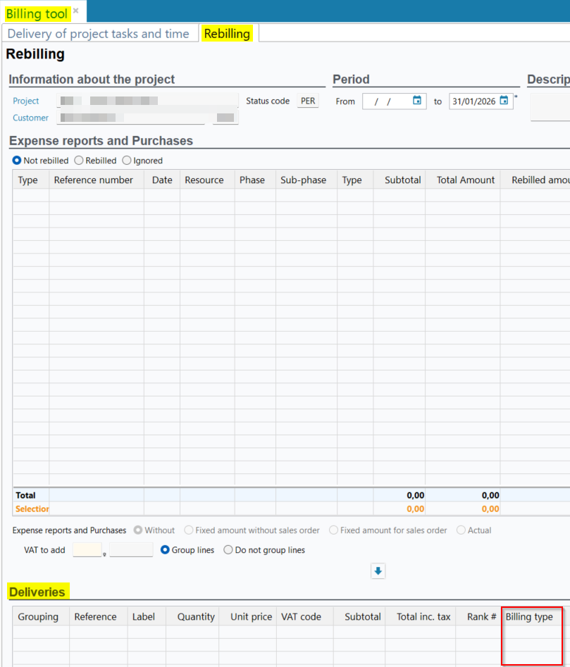Close the Billing tool tab
570x667 pixels.
[x=75, y=11]
